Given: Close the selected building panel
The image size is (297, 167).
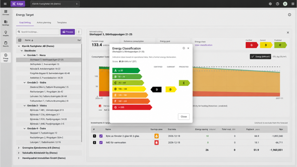Looking at the screenshot, I should 288,32.
